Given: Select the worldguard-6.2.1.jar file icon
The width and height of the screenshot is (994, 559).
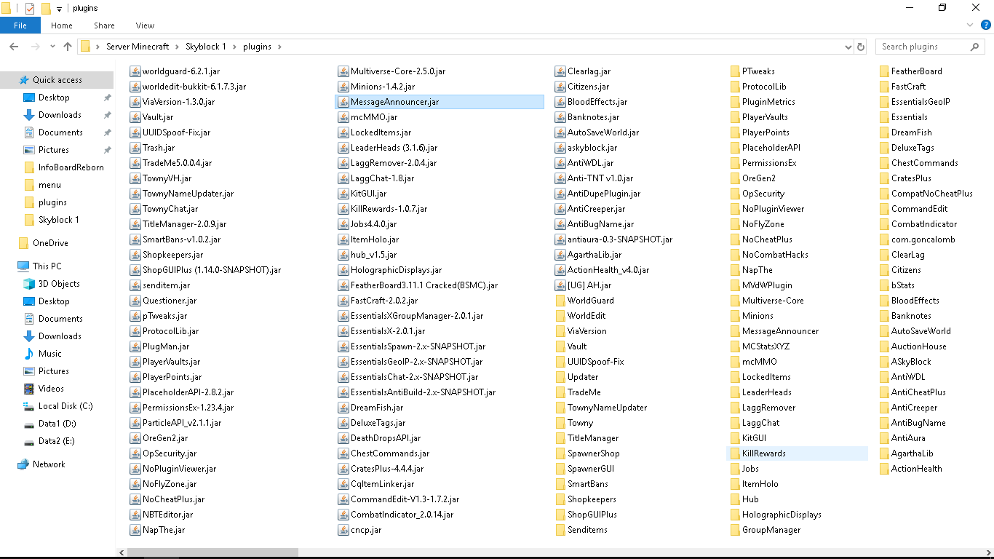Looking at the screenshot, I should 135,71.
